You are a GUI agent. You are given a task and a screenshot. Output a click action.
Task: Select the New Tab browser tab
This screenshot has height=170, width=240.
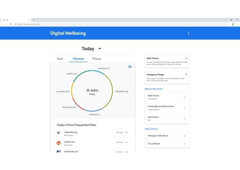(15, 20)
